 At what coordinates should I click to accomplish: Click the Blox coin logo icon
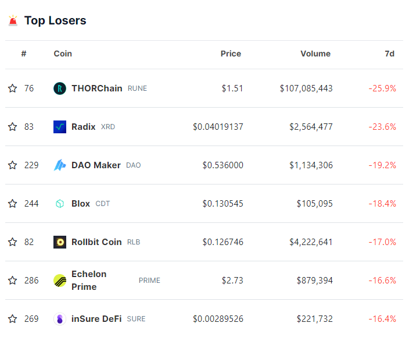coord(60,204)
